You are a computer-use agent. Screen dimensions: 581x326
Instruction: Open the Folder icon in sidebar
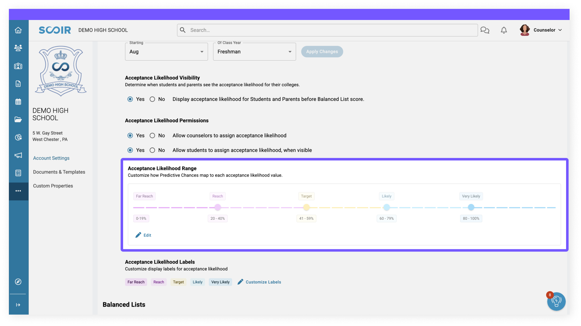[x=18, y=120]
